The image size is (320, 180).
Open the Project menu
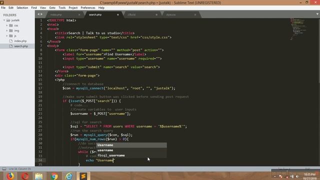[73, 8]
